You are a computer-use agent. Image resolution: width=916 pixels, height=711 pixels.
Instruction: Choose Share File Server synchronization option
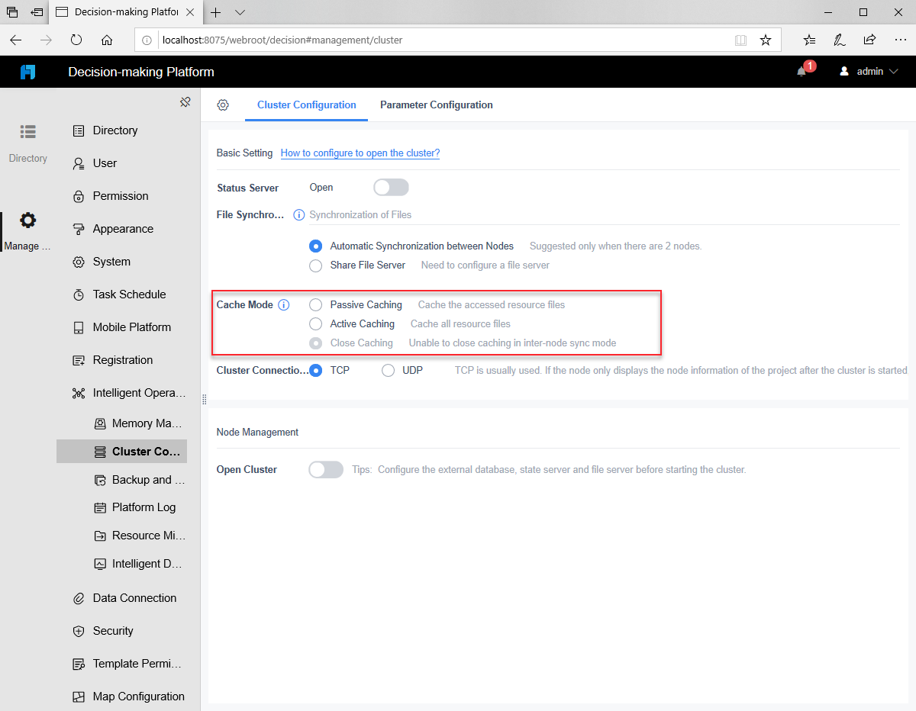click(315, 265)
